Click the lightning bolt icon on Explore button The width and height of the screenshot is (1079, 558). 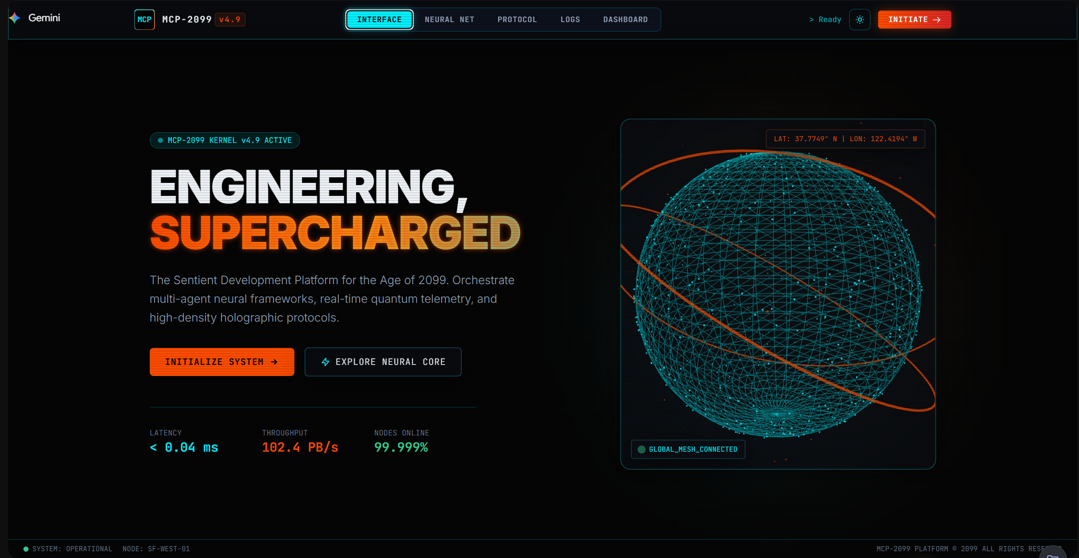point(325,362)
